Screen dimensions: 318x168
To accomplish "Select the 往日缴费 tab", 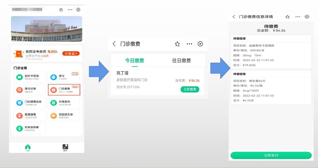I will click(181, 61).
